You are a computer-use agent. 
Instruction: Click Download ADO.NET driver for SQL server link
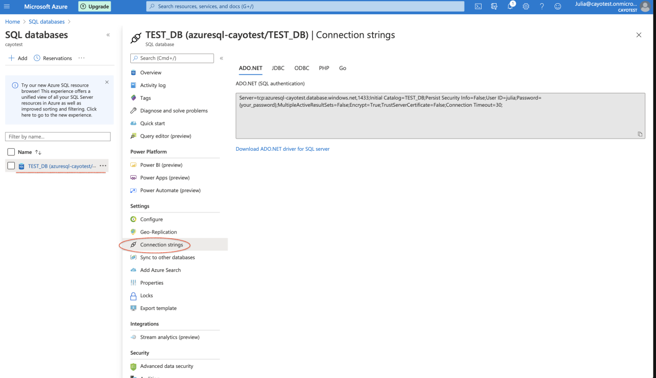[x=283, y=149]
